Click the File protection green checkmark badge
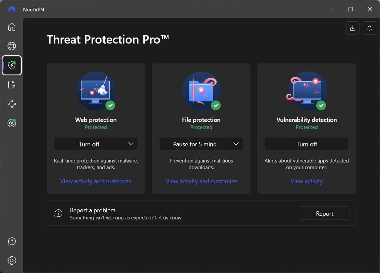 click(x=216, y=105)
